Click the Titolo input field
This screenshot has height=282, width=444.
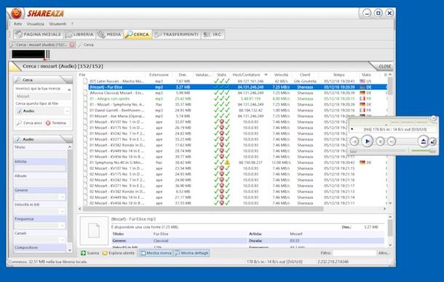[40, 154]
